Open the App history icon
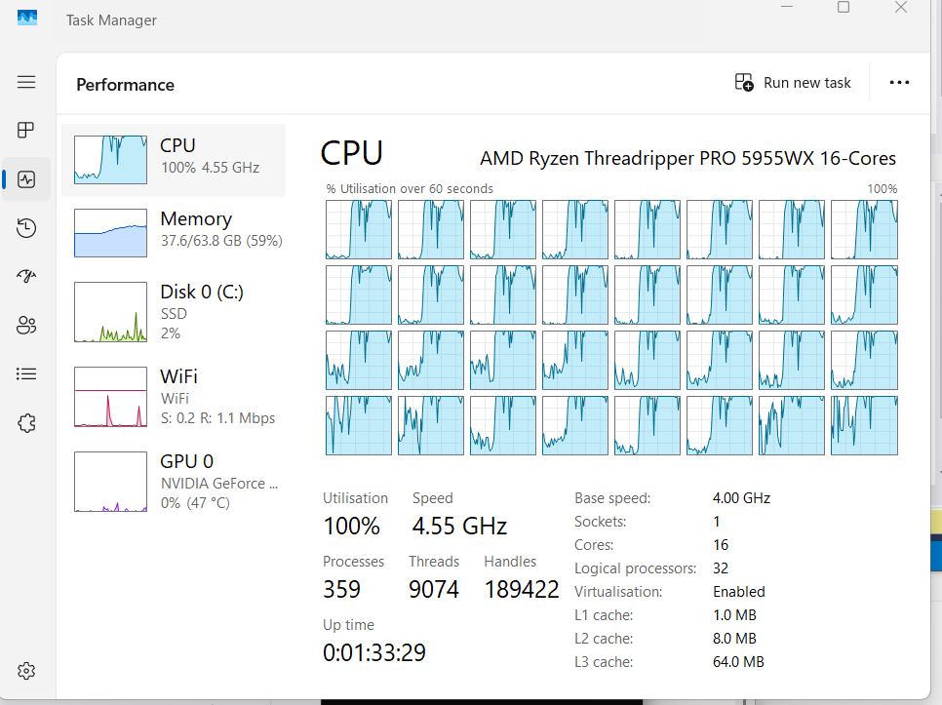The width and height of the screenshot is (942, 705). [26, 228]
